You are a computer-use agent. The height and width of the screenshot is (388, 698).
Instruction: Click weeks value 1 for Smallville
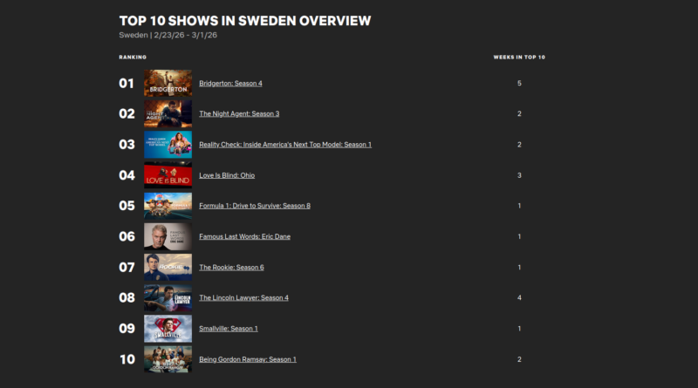(x=519, y=329)
